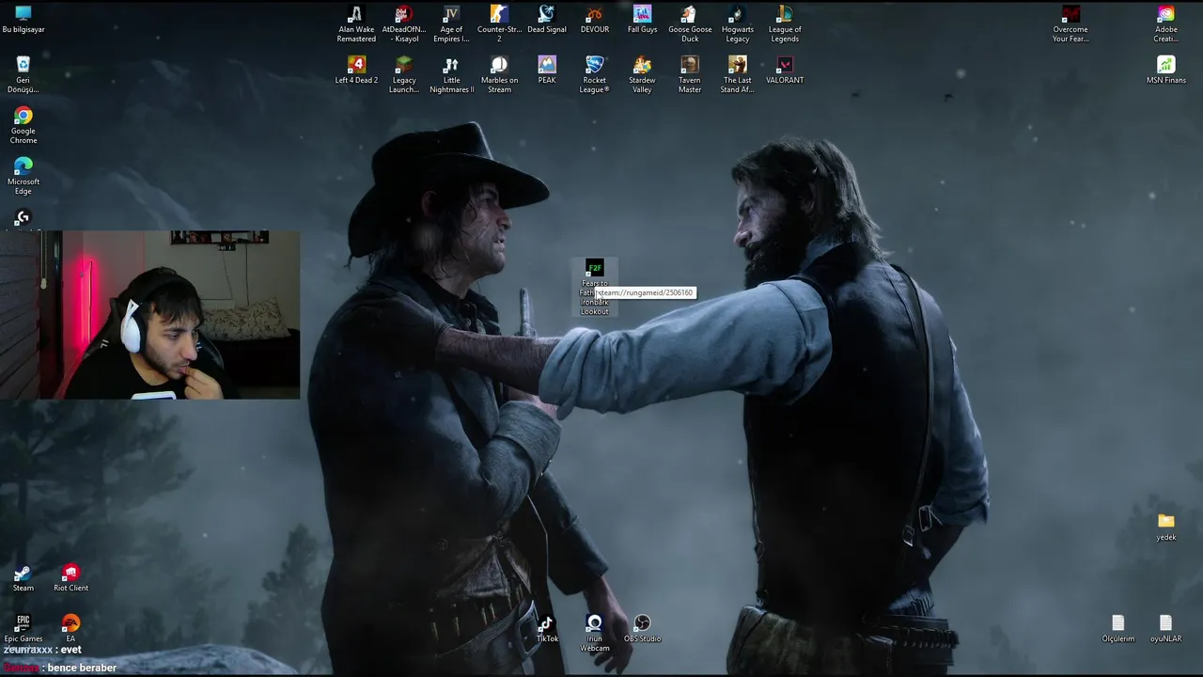
Task: Select the Dead Signal desktop icon
Action: (547, 21)
